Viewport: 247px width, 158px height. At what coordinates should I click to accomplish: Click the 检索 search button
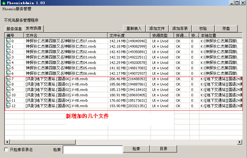point(136,149)
